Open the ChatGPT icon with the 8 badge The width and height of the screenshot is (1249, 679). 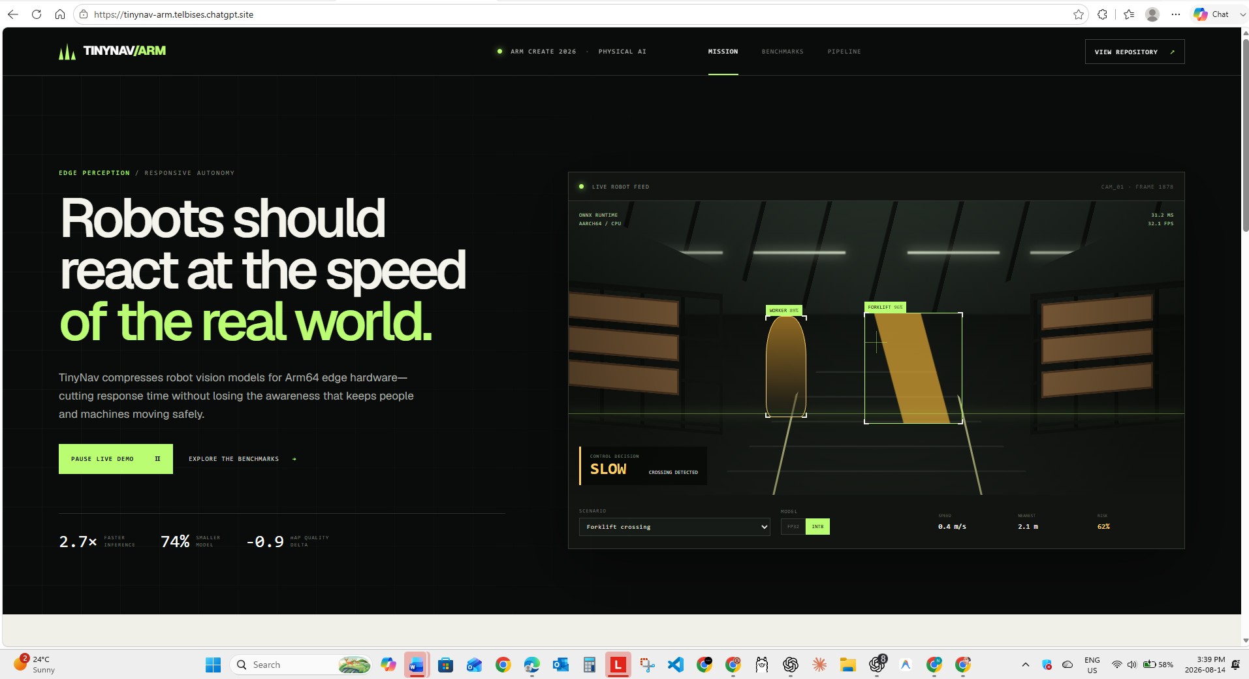point(877,664)
